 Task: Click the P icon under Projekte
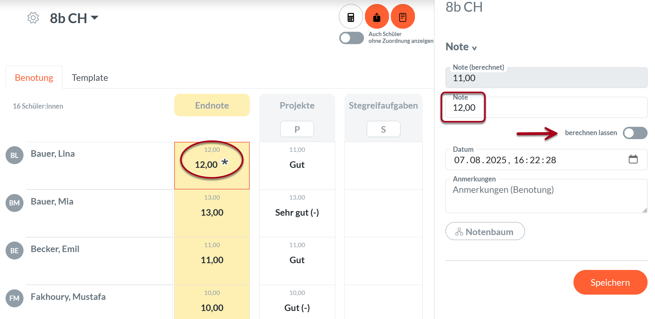pyautogui.click(x=297, y=129)
